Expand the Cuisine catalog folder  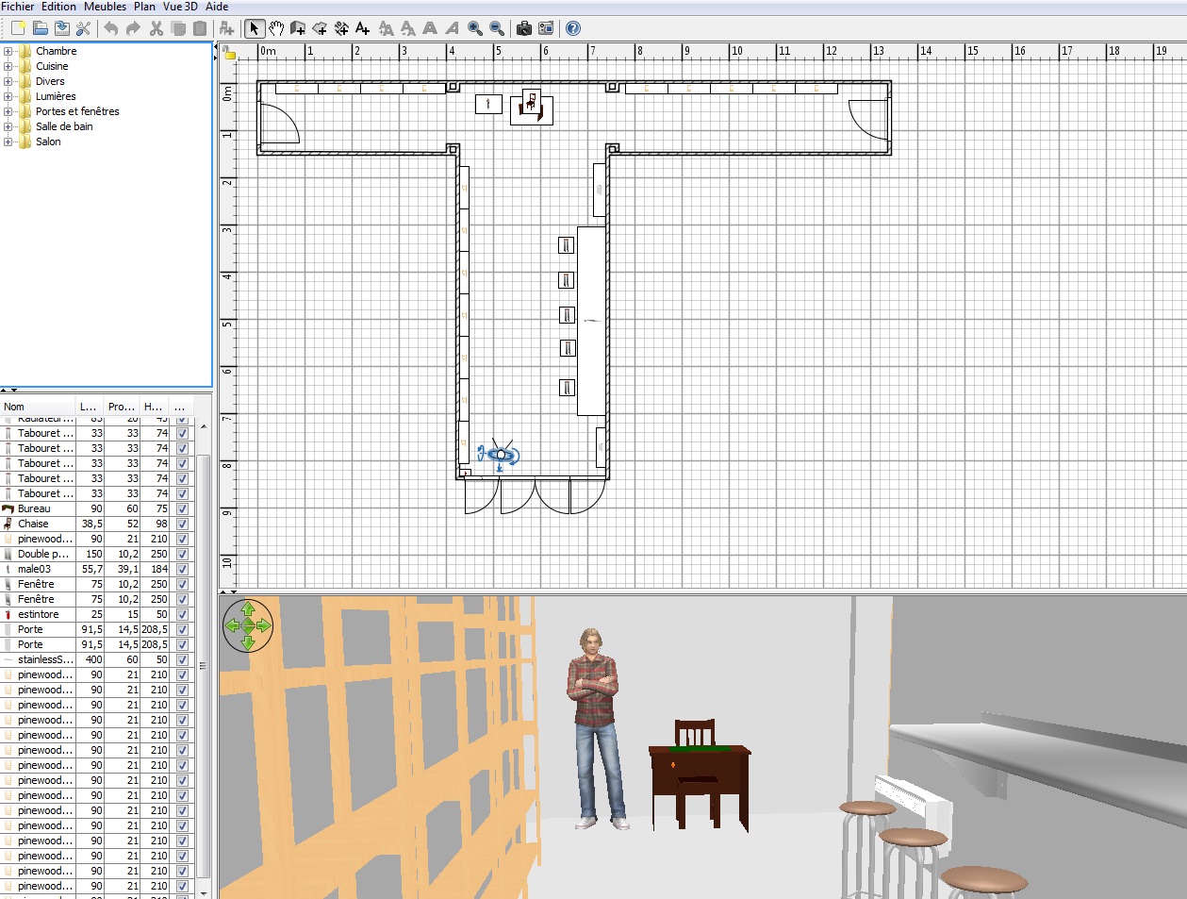pyautogui.click(x=8, y=66)
